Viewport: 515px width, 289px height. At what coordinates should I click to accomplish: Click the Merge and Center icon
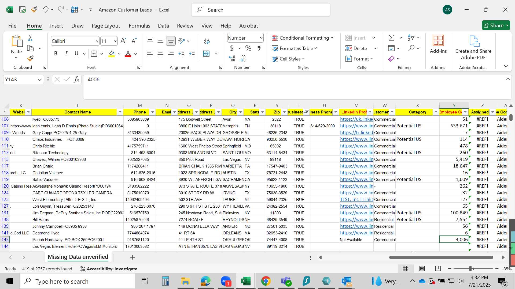(206, 54)
